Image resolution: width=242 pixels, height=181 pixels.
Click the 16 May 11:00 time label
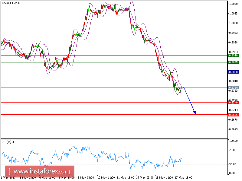click(164, 178)
